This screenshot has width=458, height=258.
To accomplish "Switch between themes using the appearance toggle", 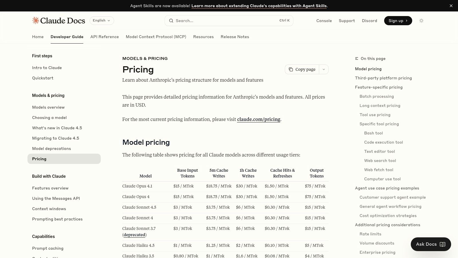I will (421, 20).
